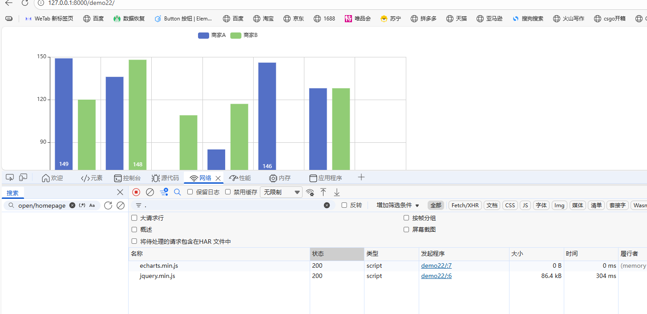
Task: Refresh search results in search panel
Action: [x=108, y=205]
